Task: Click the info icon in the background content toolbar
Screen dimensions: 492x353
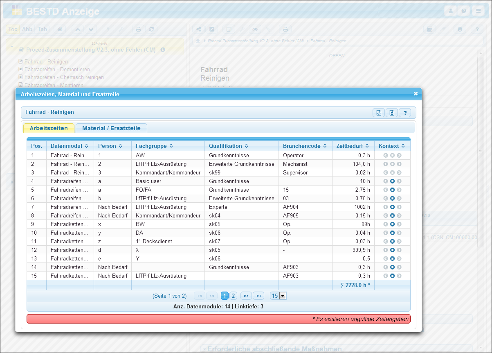Action: (460, 29)
